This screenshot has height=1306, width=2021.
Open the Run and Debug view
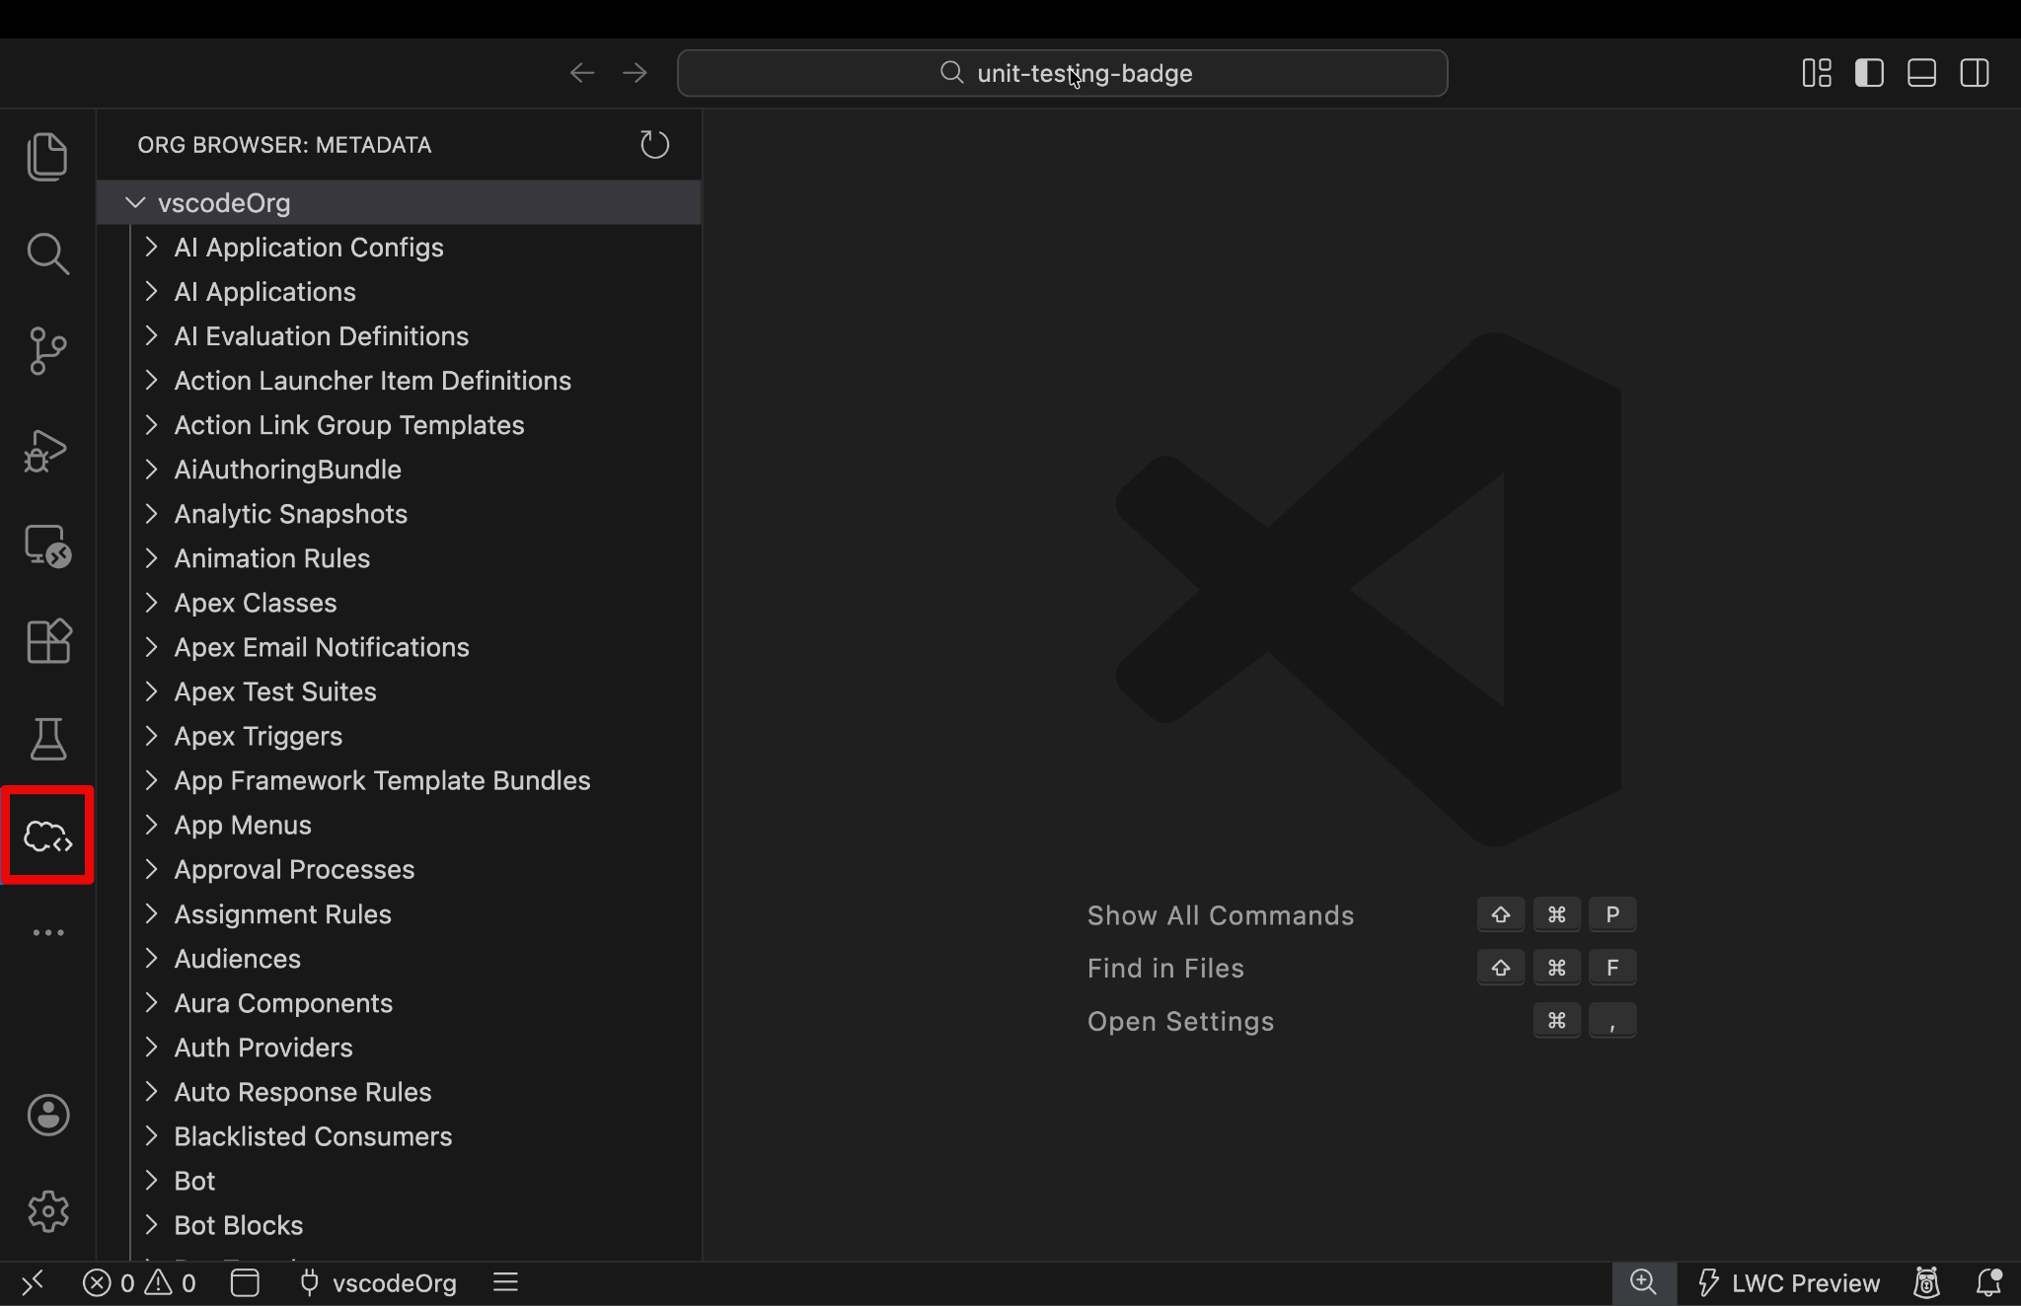(x=47, y=450)
